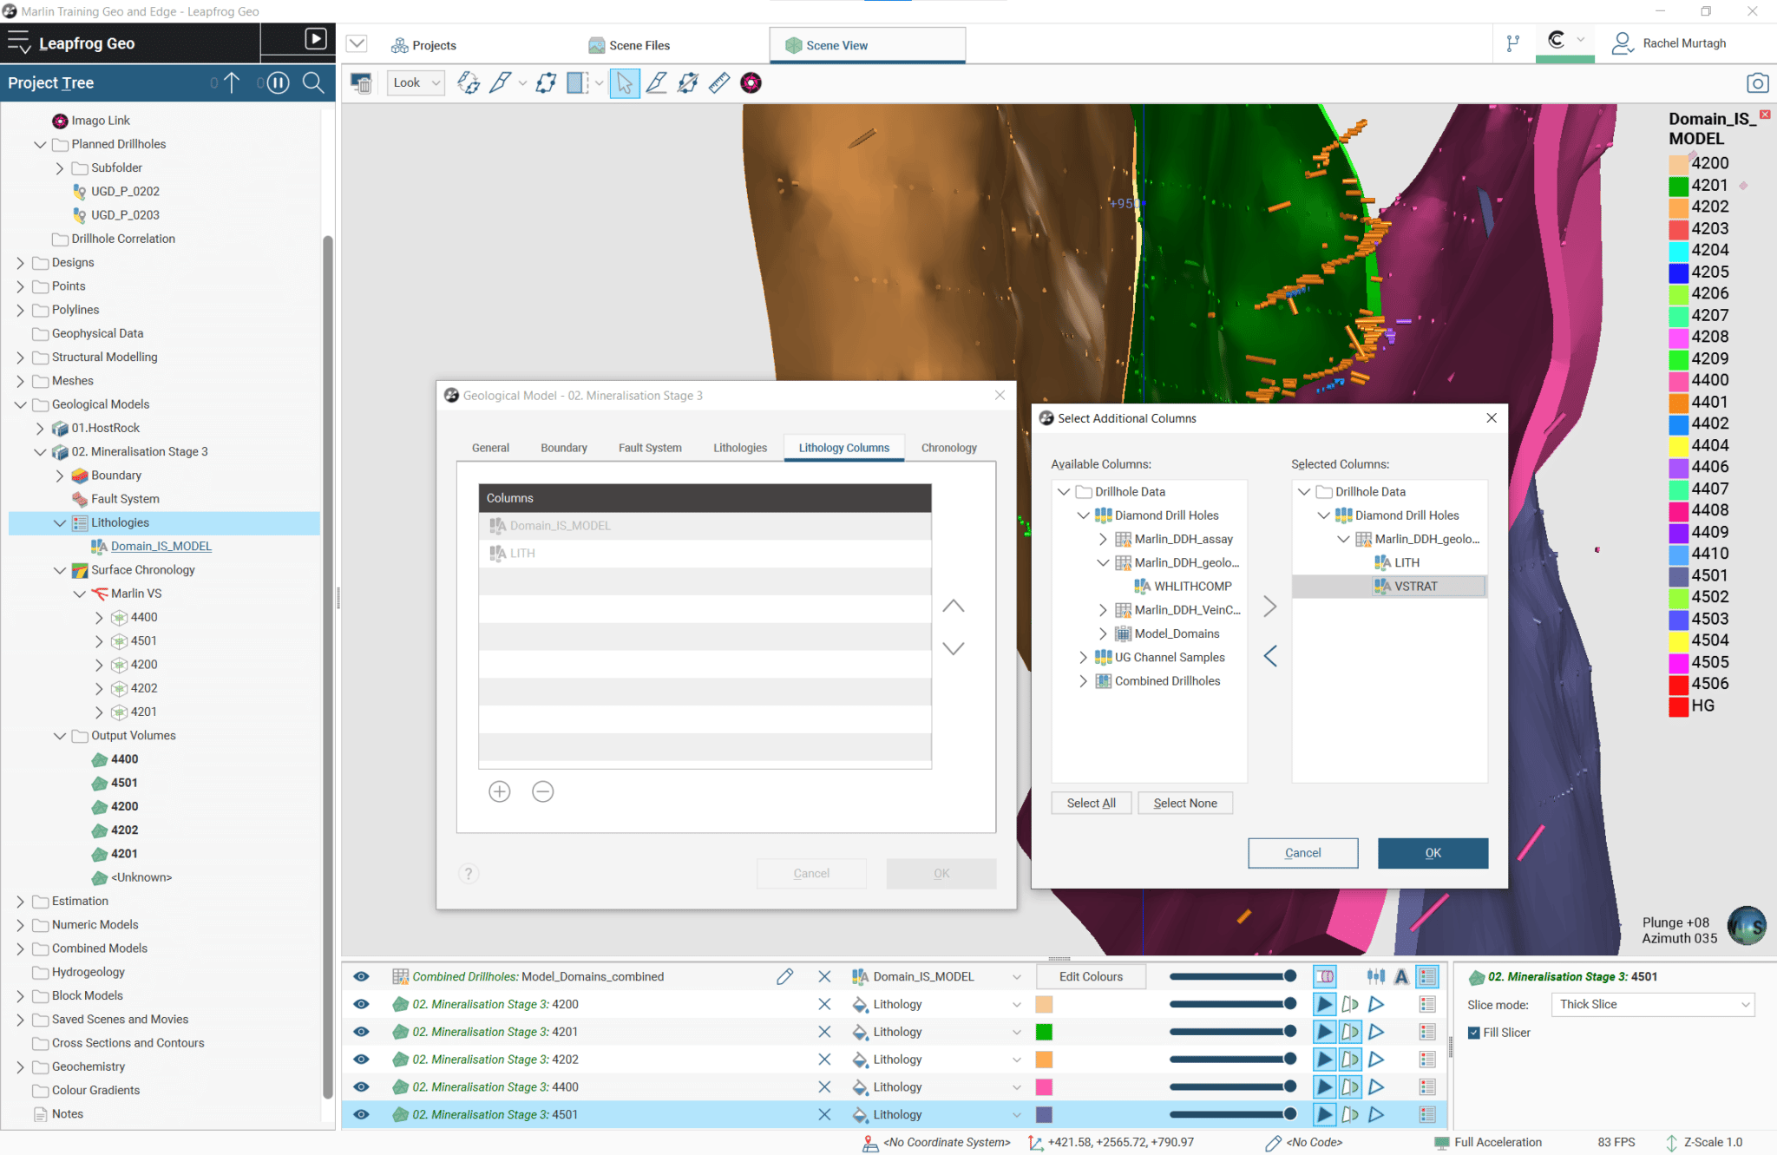Open the Boundary tab in dialog
This screenshot has height=1155, width=1777.
(x=564, y=448)
